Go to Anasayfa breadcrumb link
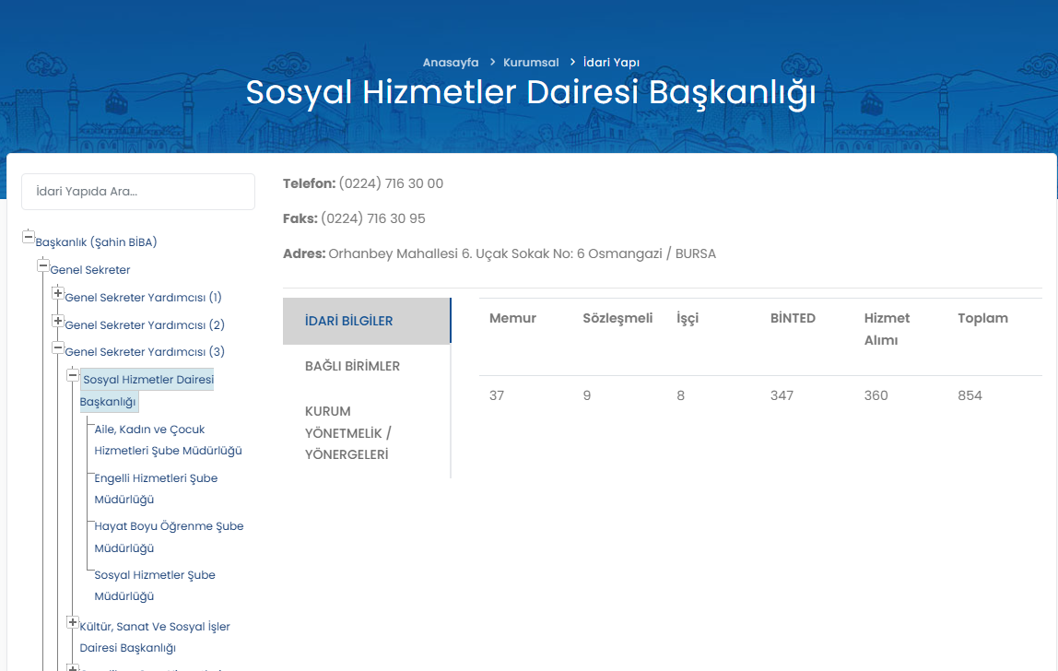This screenshot has width=1058, height=671. tap(451, 63)
